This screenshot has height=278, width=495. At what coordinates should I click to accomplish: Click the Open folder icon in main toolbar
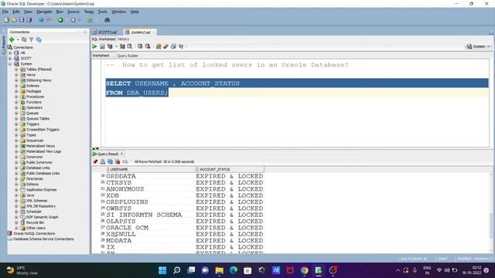click(x=14, y=20)
